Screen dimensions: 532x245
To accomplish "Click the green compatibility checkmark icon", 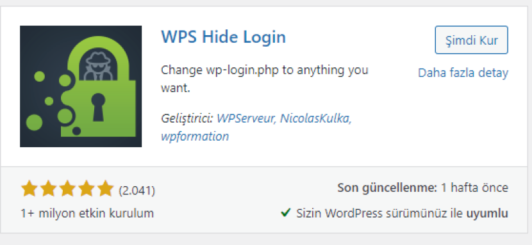I will pos(286,212).
